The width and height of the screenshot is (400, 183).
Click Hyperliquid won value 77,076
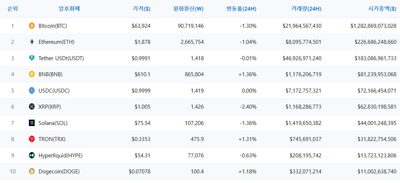coord(196,155)
